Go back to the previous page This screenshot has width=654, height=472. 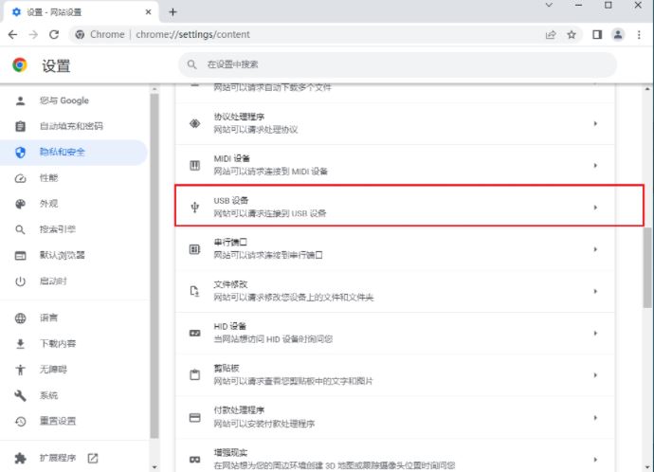click(13, 35)
